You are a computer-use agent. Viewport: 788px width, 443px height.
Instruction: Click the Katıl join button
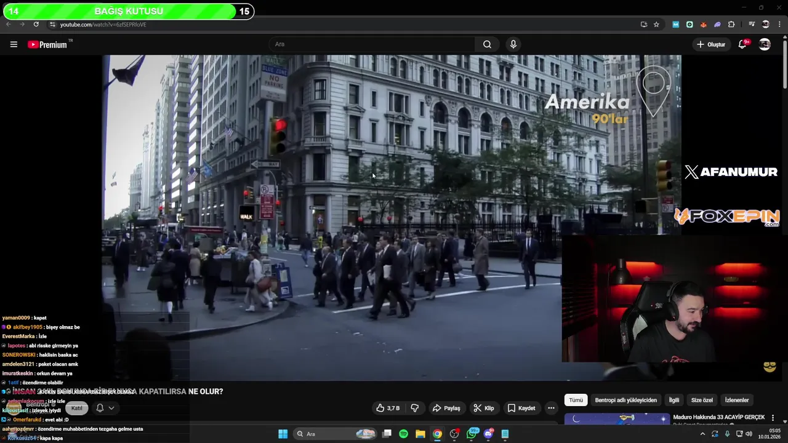point(76,408)
